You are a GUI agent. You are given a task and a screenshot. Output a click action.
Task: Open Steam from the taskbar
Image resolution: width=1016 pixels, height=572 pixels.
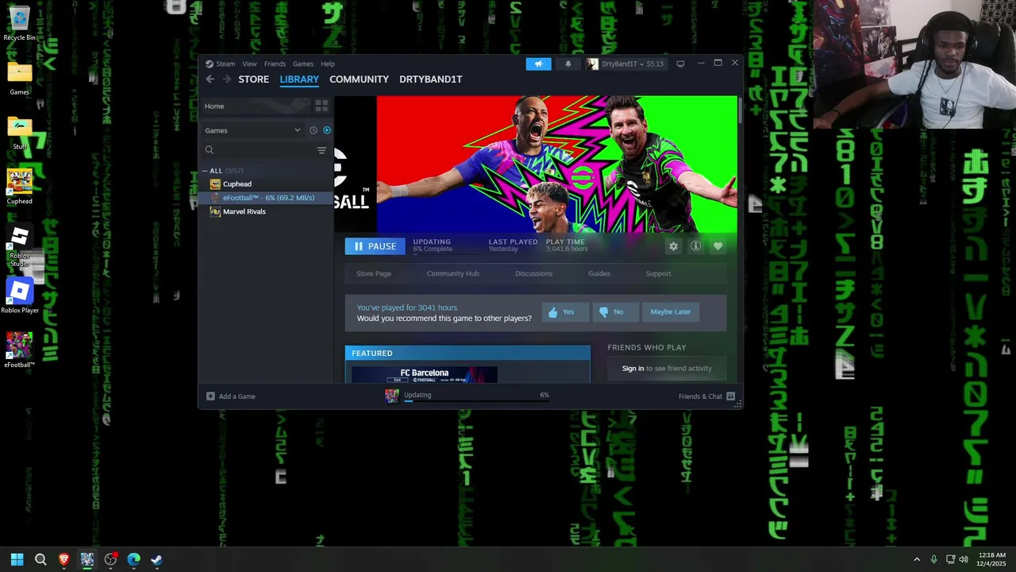click(x=157, y=559)
